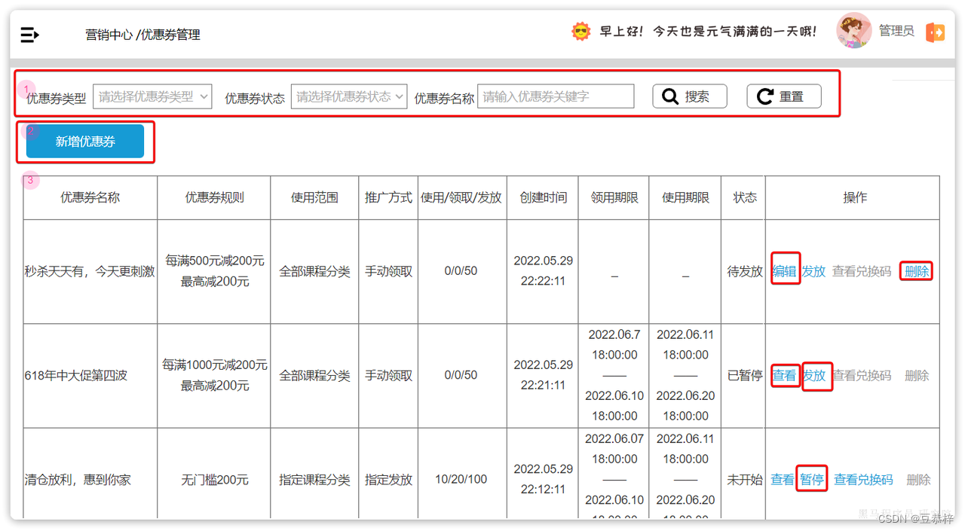Click the 推广方式 column header
965x531 pixels.
389,197
